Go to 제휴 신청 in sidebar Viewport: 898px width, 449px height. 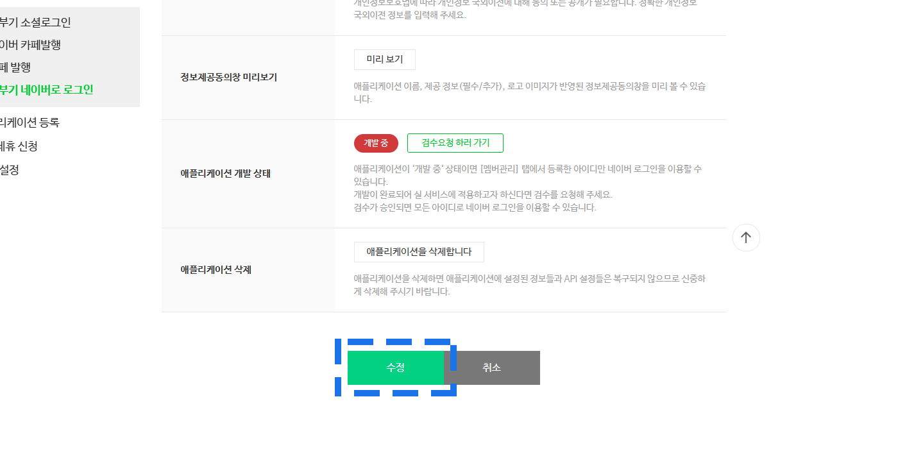click(x=19, y=146)
